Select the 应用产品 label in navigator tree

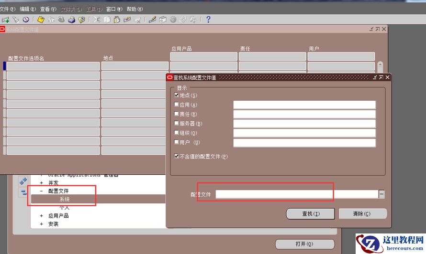point(58,216)
